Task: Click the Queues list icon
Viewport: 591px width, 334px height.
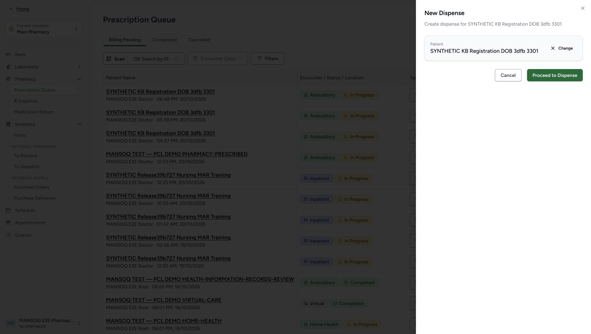Action: pos(8,235)
